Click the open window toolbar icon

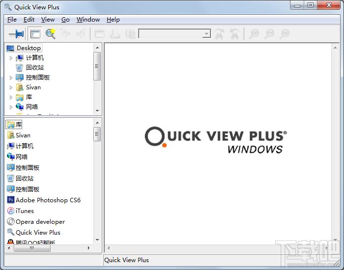pyautogui.click(x=99, y=34)
